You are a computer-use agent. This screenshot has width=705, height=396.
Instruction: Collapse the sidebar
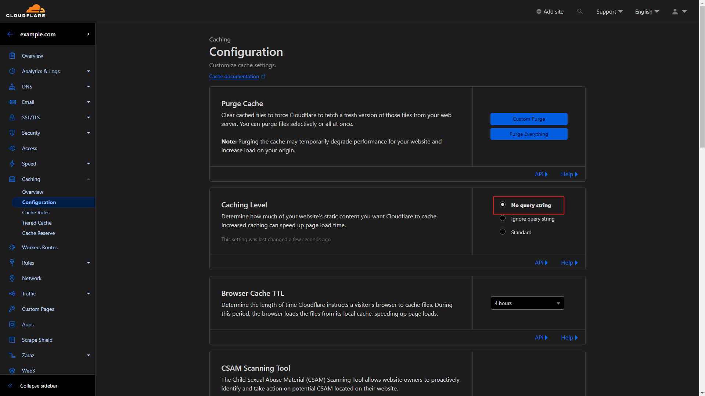39,386
